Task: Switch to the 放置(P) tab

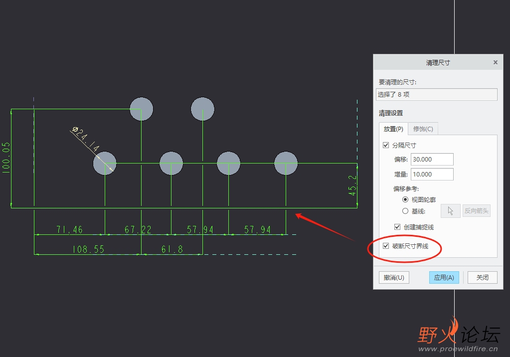Action: [x=393, y=129]
